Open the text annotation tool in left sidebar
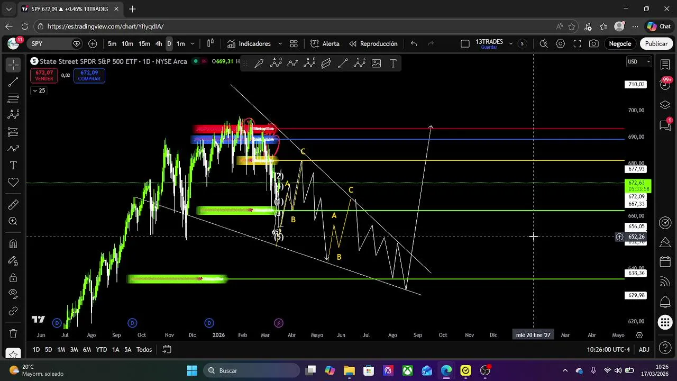This screenshot has height=381, width=677. pyautogui.click(x=13, y=166)
